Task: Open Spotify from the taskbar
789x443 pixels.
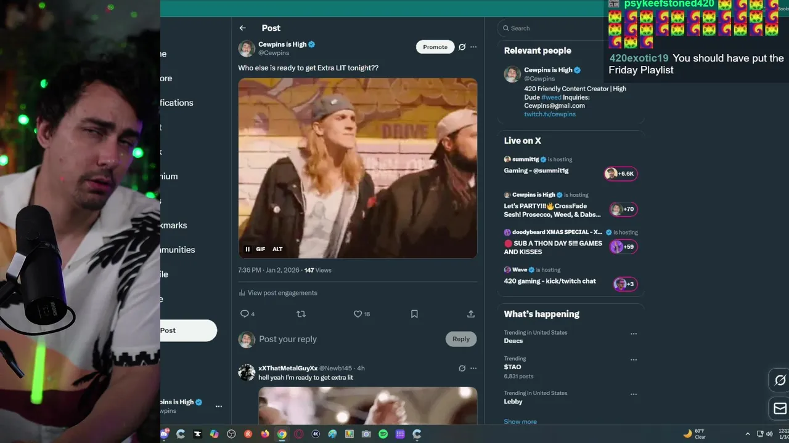Action: (x=383, y=434)
